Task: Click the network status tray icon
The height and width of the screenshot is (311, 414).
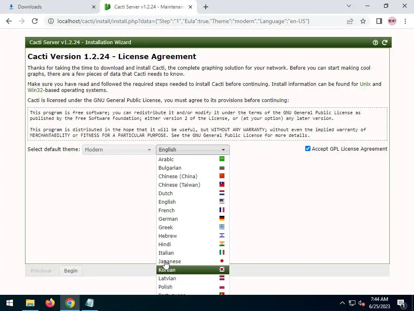Action: 352,303
